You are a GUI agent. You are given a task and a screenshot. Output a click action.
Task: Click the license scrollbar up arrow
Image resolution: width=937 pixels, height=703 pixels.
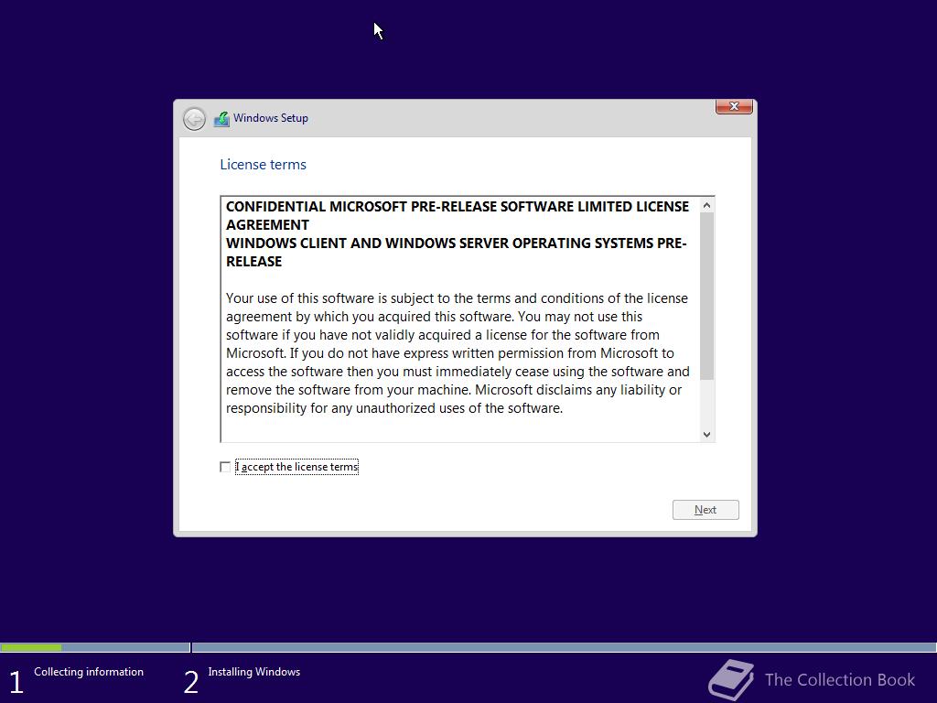tap(707, 206)
